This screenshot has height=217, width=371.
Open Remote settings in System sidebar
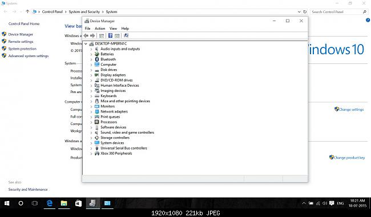click(21, 42)
